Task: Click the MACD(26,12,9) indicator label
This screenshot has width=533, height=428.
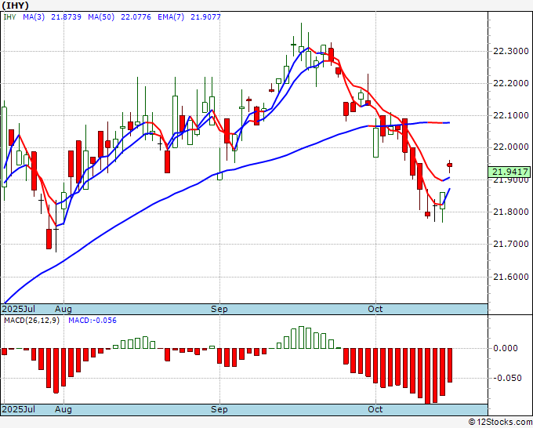Action: pos(31,321)
